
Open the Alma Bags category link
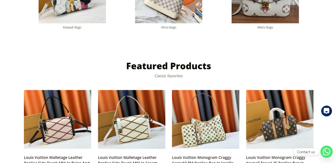point(168,27)
